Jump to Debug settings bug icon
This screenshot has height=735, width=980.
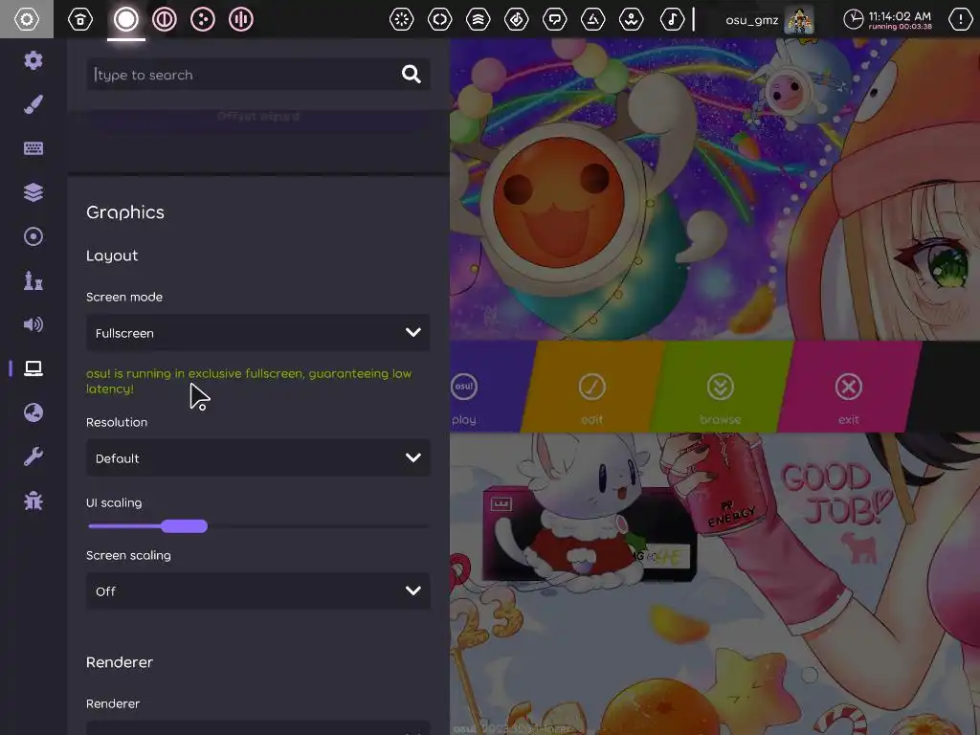point(33,501)
